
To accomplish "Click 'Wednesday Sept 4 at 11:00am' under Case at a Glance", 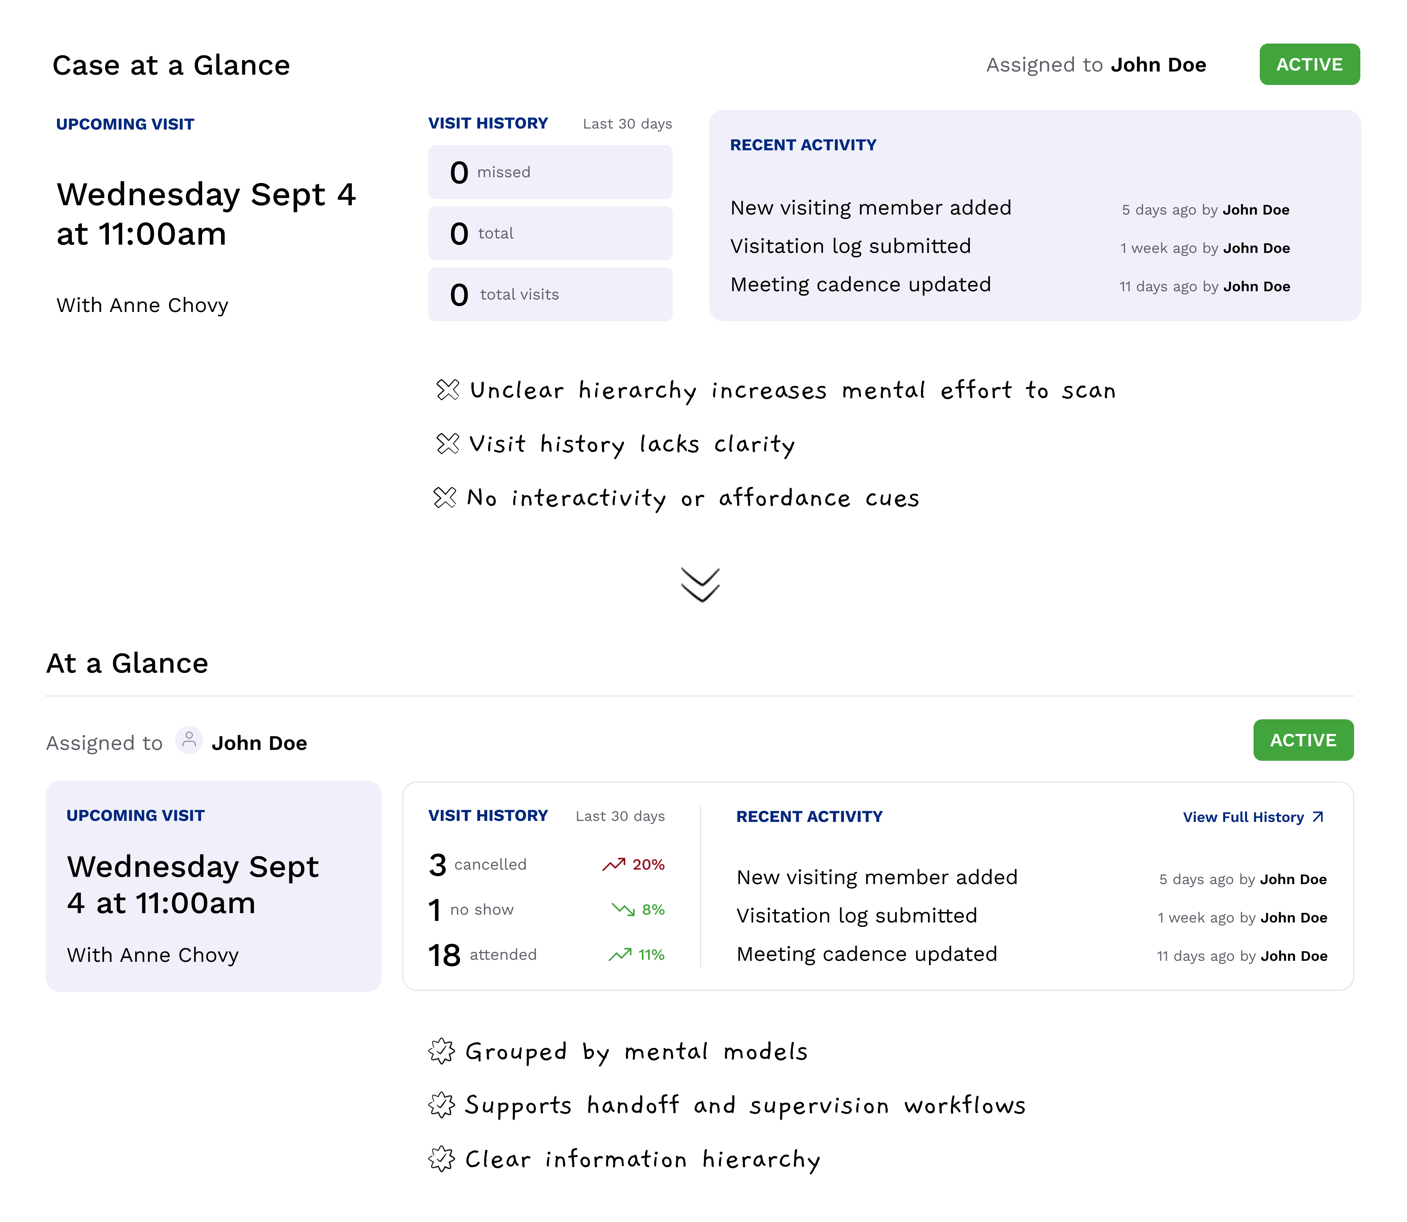I will pos(206,214).
